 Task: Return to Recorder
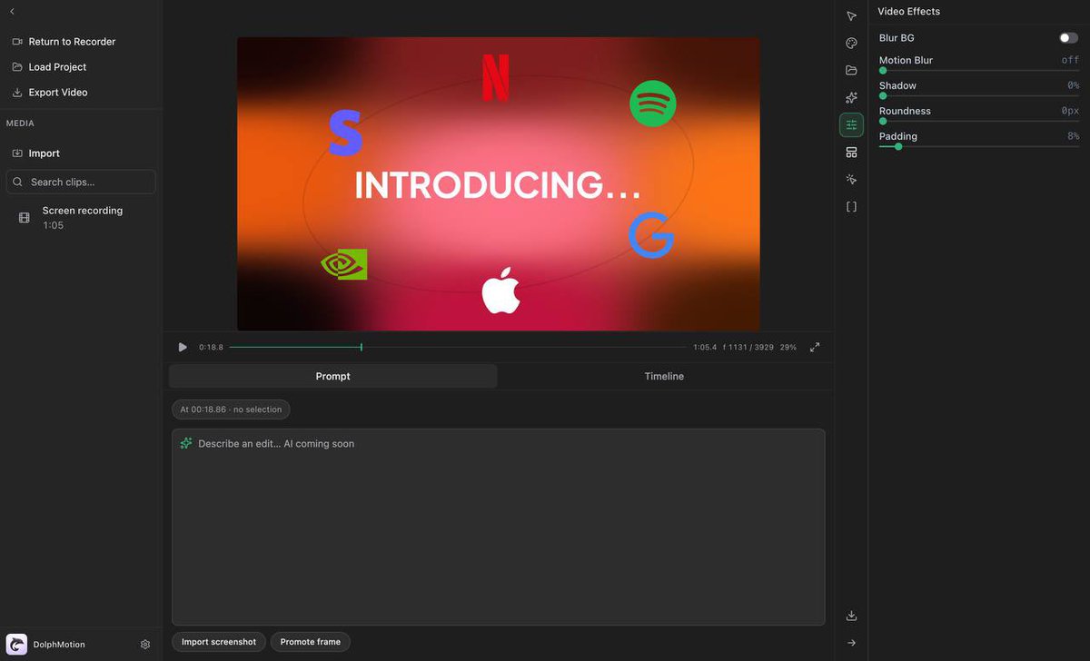coord(64,42)
